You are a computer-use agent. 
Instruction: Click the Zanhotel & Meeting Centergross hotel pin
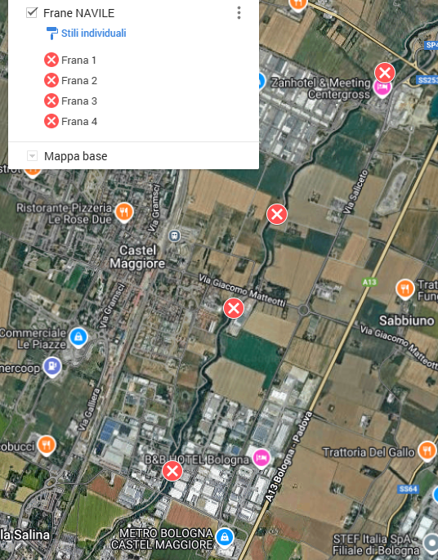[x=382, y=87]
